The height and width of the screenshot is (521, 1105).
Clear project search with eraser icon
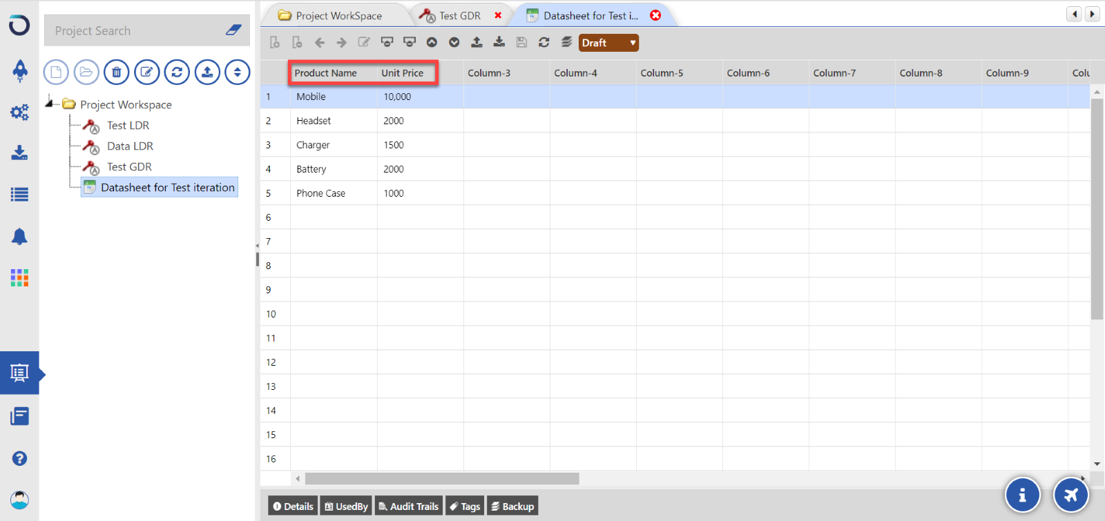[x=233, y=30]
